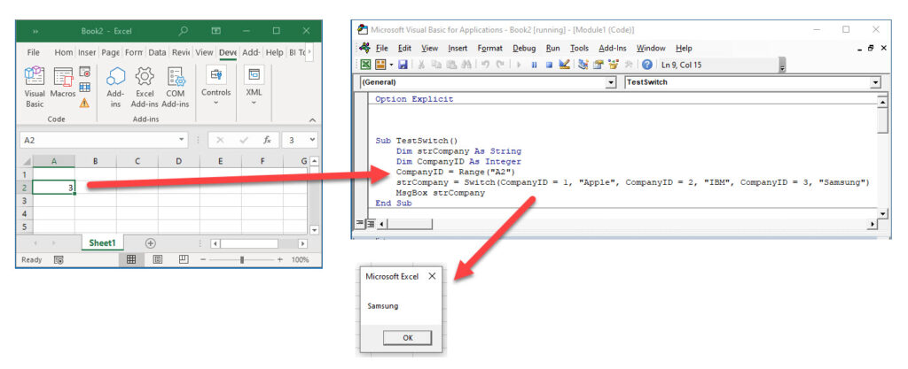Expand the TestSwitch procedure dropdown
Viewport: 908px width, 369px height.
(875, 82)
